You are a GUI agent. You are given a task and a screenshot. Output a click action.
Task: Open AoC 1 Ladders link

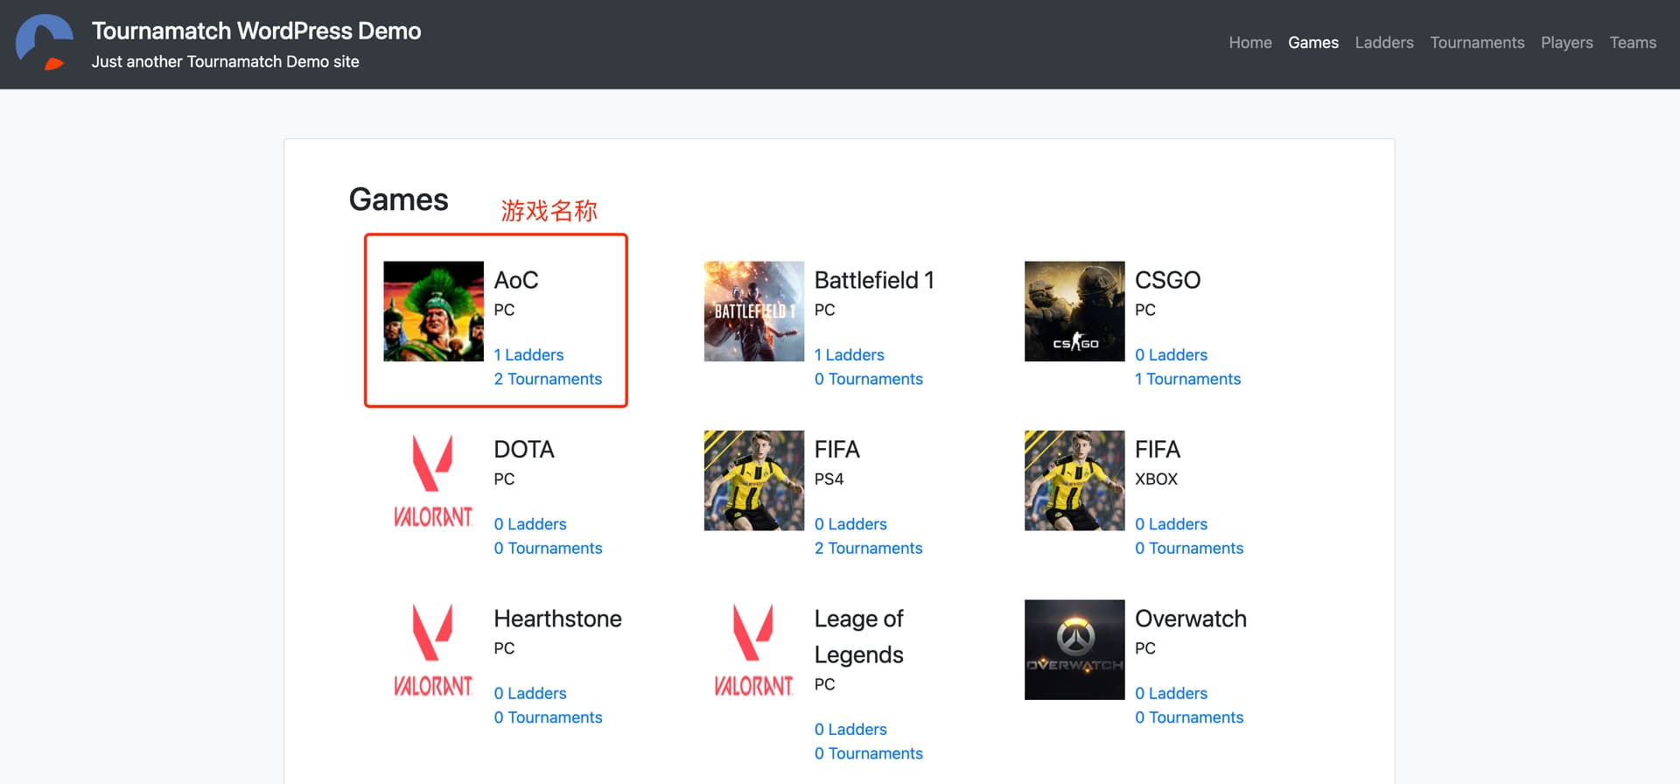pyautogui.click(x=528, y=355)
